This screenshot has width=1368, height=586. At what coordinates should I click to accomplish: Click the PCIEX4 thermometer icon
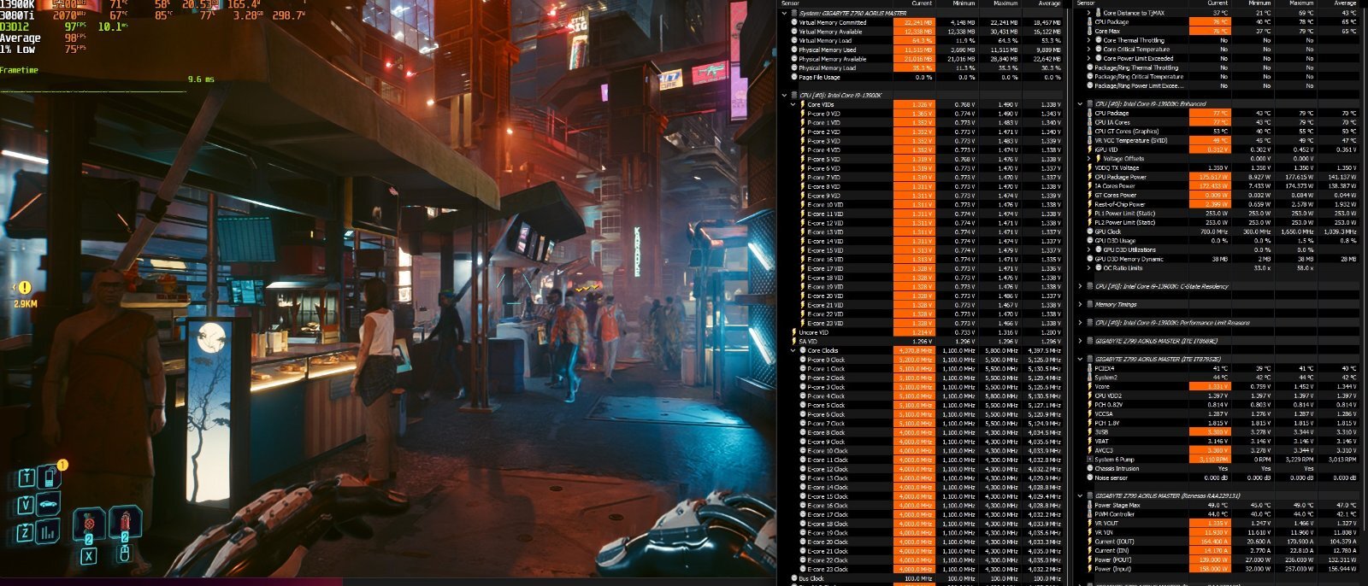point(1089,368)
